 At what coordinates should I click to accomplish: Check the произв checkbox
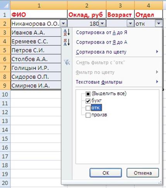click(x=88, y=115)
